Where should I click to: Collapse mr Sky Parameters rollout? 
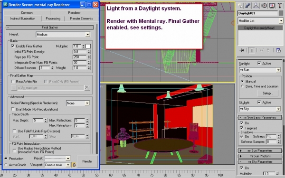tap(260, 162)
